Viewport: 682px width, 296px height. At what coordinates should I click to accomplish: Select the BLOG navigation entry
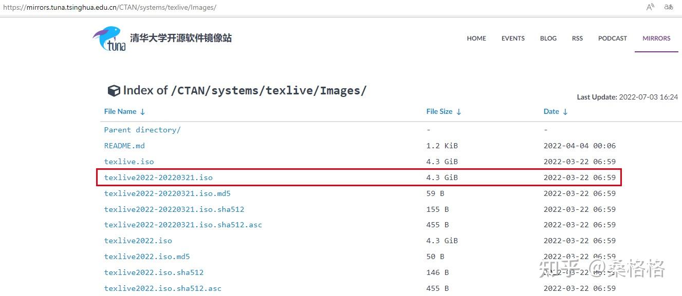point(548,38)
